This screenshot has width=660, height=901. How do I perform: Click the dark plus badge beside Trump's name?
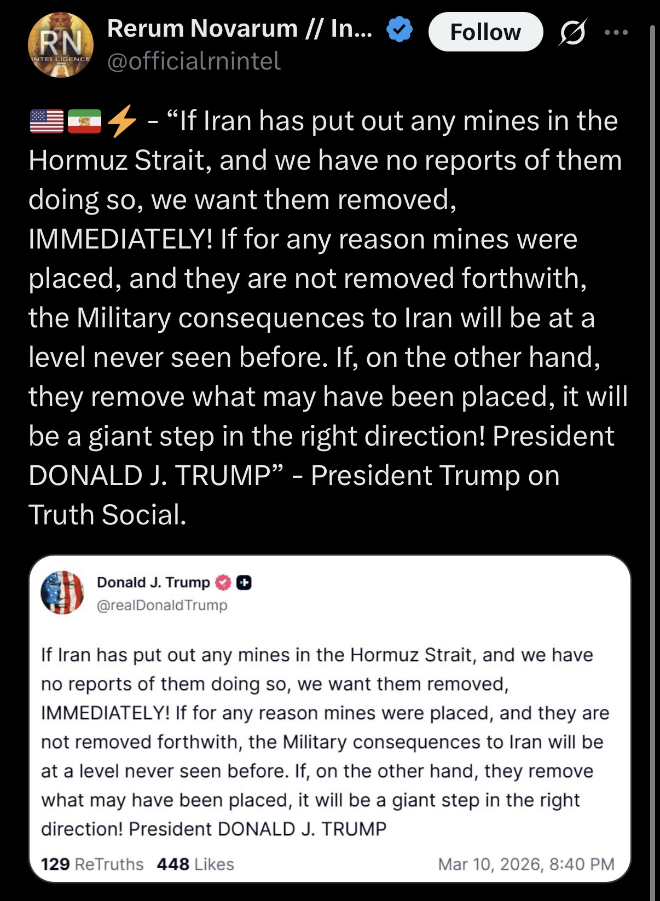(244, 583)
